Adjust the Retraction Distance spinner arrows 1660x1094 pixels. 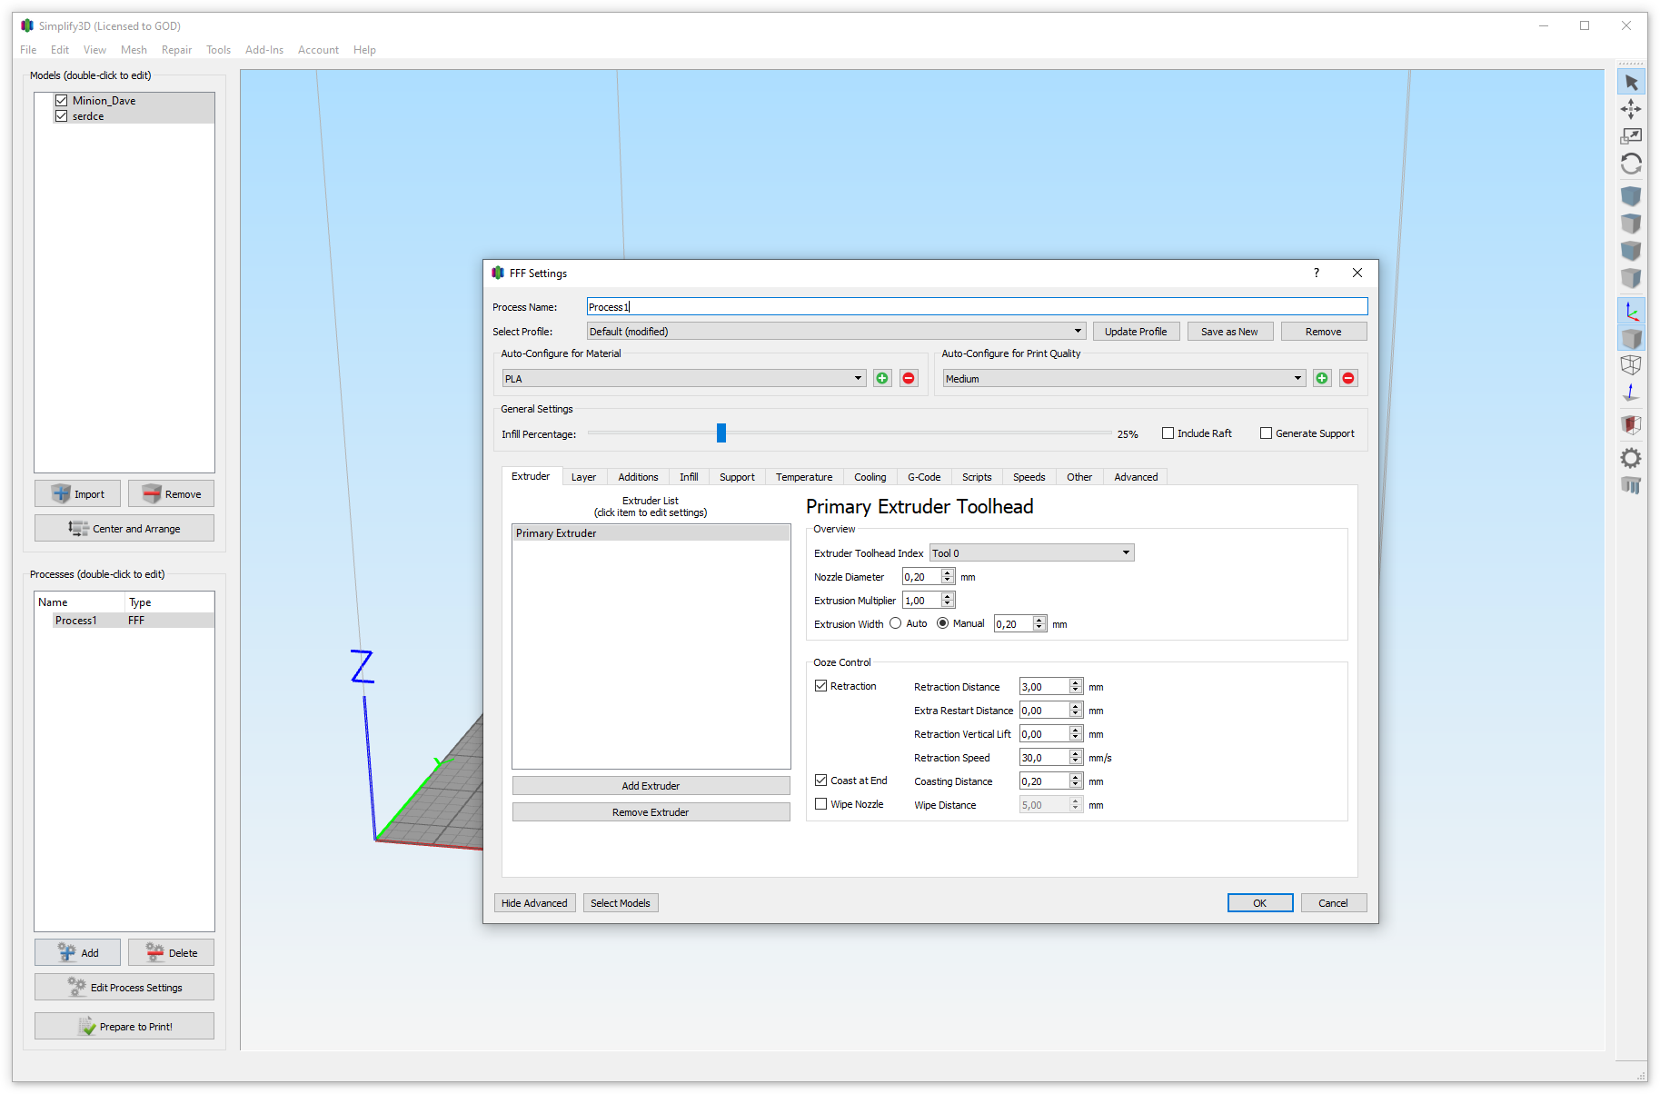[1076, 686]
